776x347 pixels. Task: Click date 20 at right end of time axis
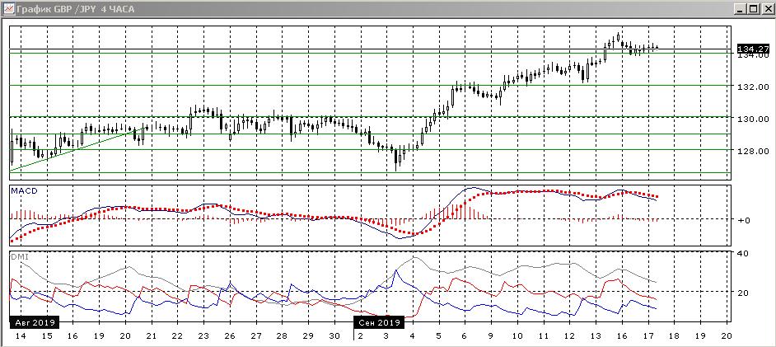[725, 336]
